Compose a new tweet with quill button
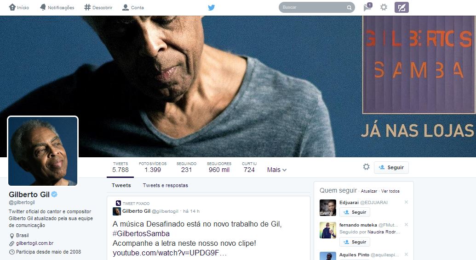 click(x=401, y=7)
